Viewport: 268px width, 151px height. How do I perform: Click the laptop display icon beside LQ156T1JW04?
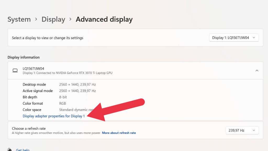pyautogui.click(x=15, y=70)
